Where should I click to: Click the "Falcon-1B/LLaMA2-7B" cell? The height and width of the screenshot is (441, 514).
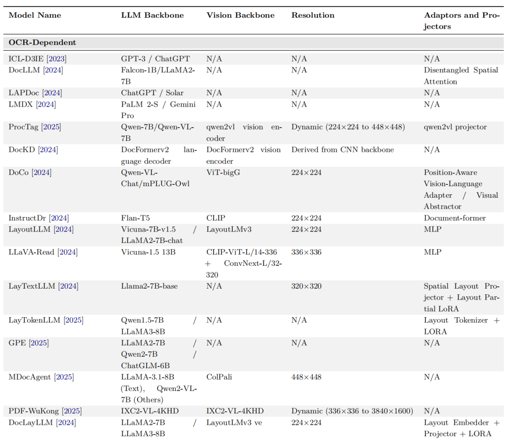(158, 76)
